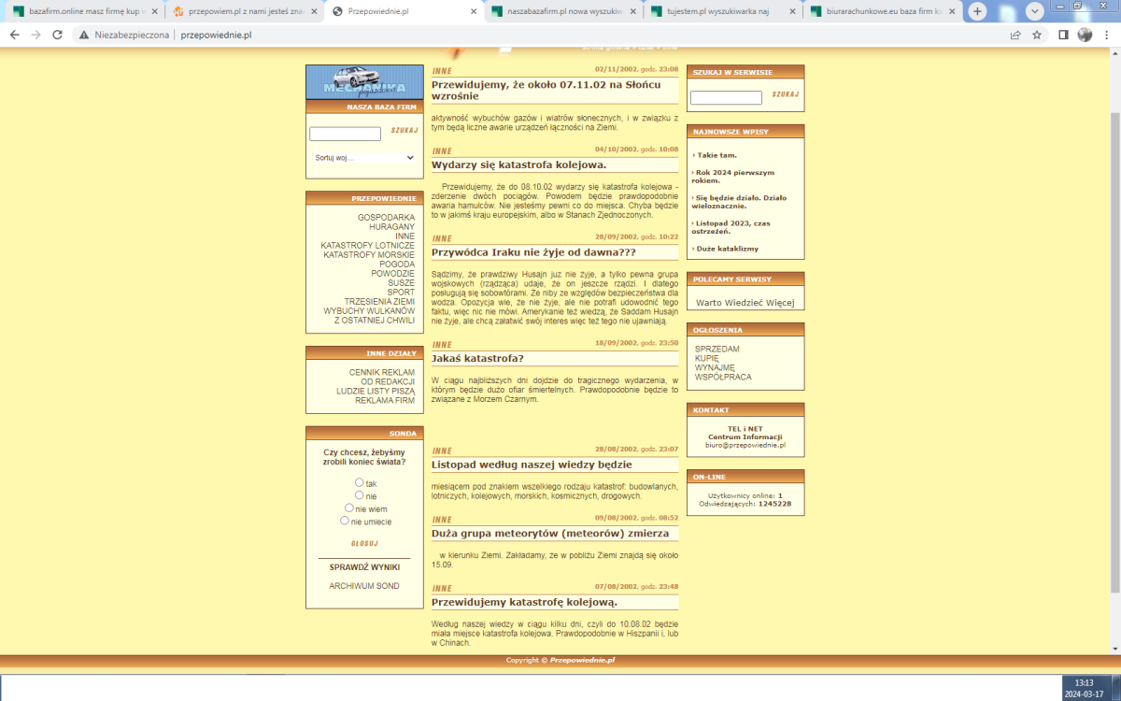Image resolution: width=1121 pixels, height=701 pixels.
Task: Open a new tab with the plus button
Action: click(x=977, y=11)
